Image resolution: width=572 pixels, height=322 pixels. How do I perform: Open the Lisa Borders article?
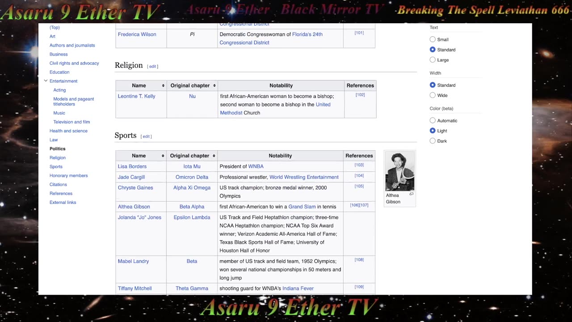click(132, 166)
